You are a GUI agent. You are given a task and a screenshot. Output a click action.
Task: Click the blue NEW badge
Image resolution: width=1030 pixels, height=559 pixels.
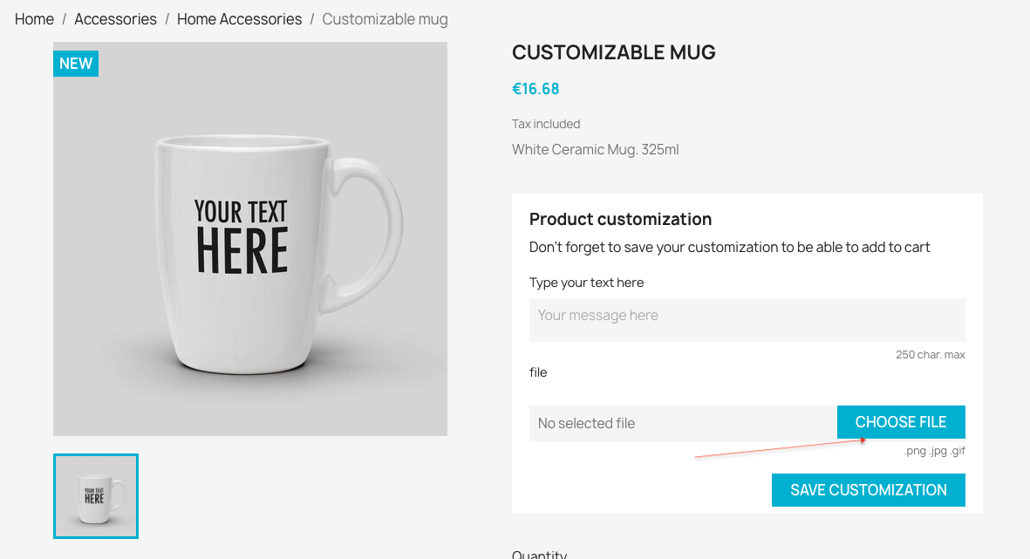tap(76, 63)
